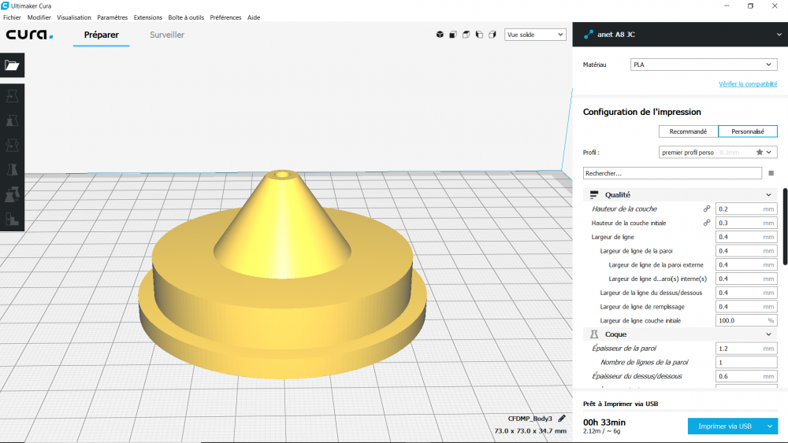Click Largeur de ligne de remplissage field
This screenshot has height=443, width=788.
pos(746,307)
